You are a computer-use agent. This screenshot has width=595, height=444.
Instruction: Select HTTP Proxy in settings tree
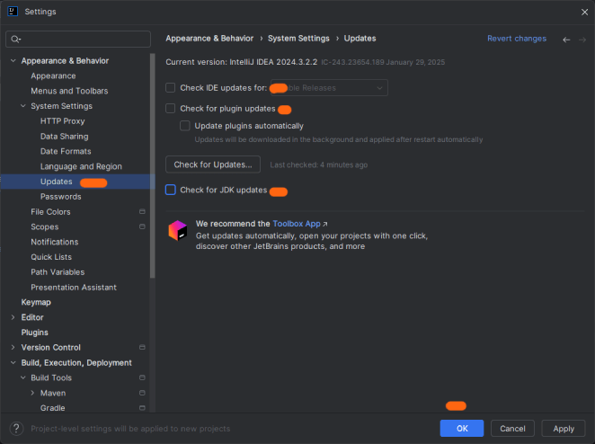click(x=62, y=121)
